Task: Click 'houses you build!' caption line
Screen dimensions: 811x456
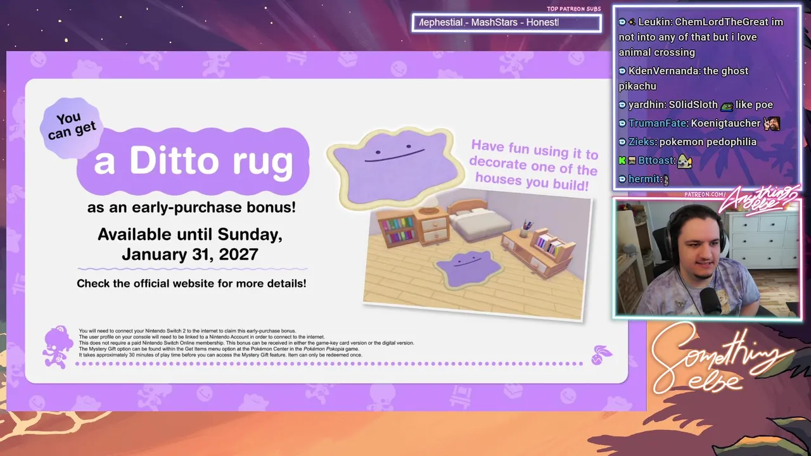Action: [532, 182]
